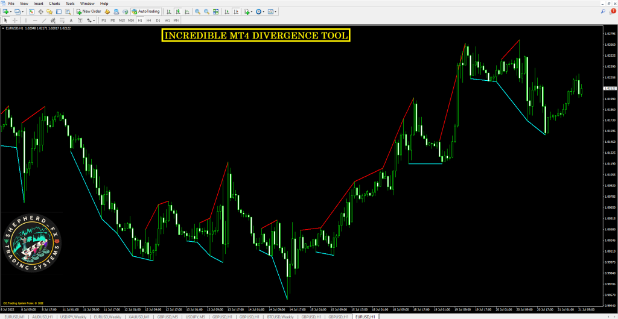Switch to the M15 timeframe
This screenshot has width=618, height=319.
click(x=122, y=21)
